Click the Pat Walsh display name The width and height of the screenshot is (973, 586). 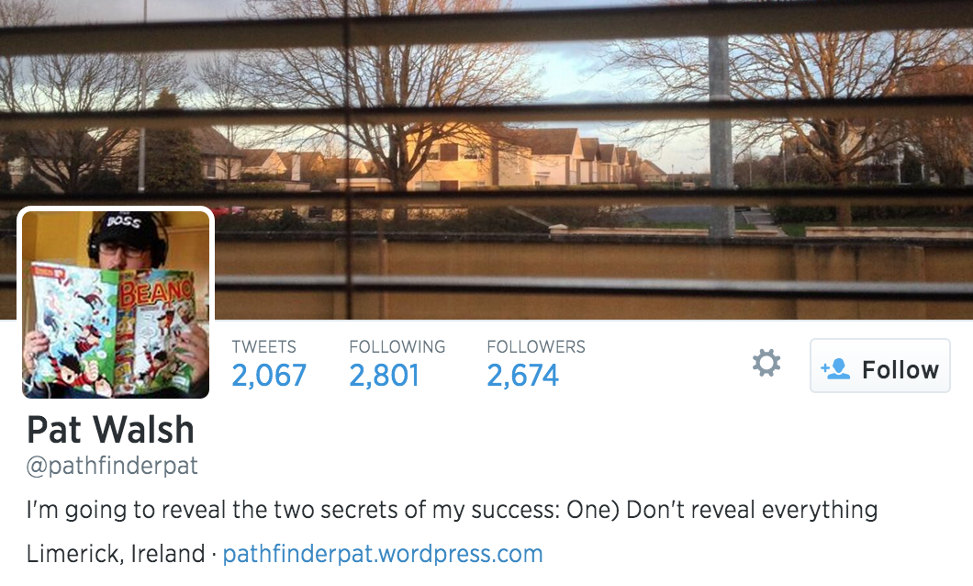pos(110,430)
